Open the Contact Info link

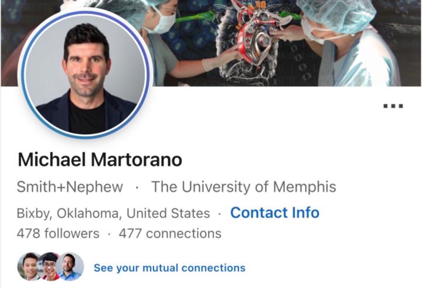click(x=275, y=212)
